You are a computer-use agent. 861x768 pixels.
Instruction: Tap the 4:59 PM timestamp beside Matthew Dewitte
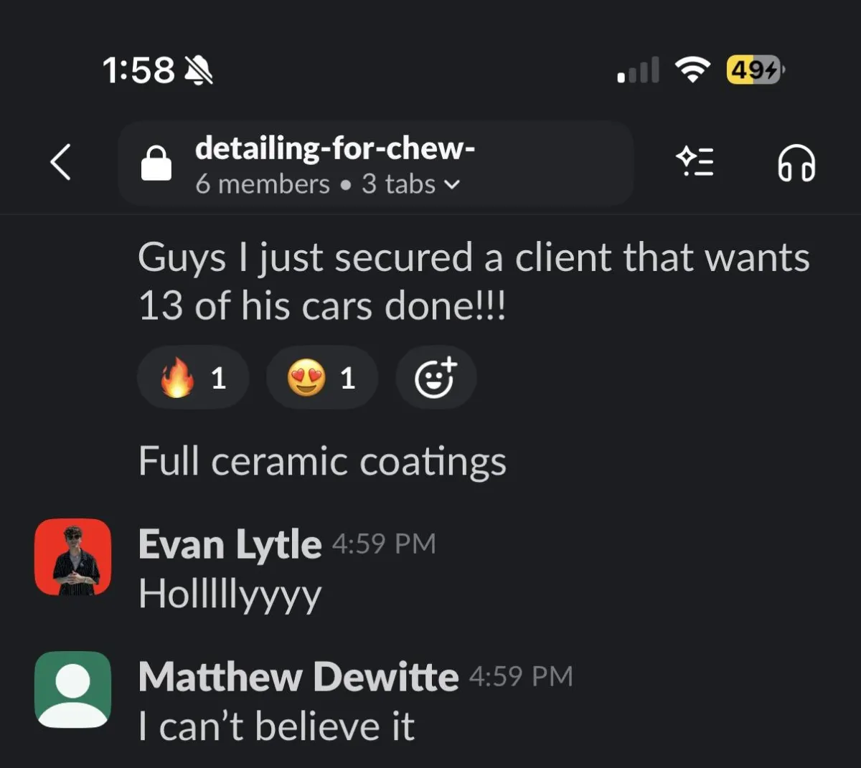pos(521,676)
